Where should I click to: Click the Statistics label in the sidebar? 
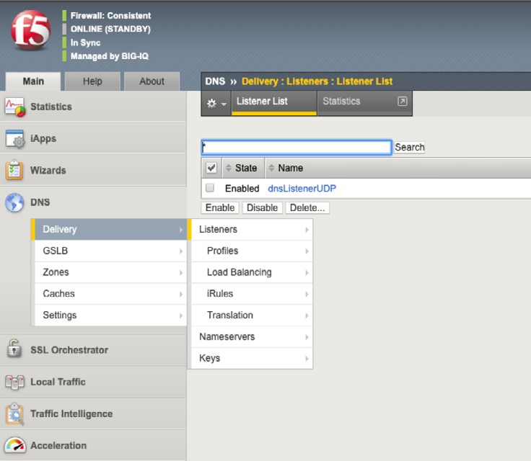tap(51, 107)
